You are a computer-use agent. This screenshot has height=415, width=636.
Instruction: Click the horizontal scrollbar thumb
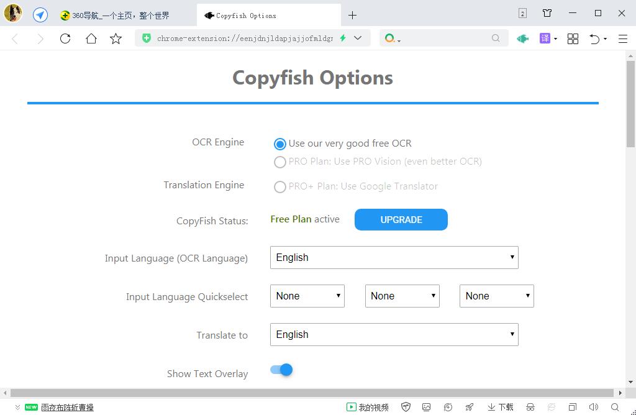click(x=312, y=393)
